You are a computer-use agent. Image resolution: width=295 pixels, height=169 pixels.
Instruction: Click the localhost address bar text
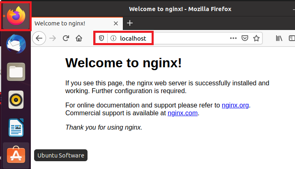(133, 39)
